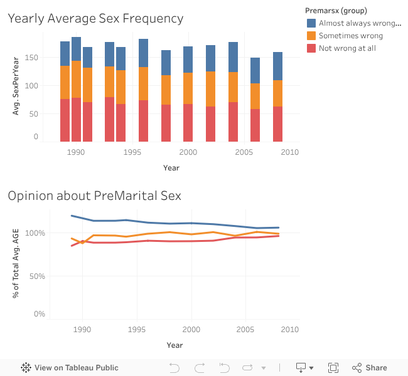The image size is (408, 376).
Task: Enter full screen with the expand icon
Action: click(333, 368)
